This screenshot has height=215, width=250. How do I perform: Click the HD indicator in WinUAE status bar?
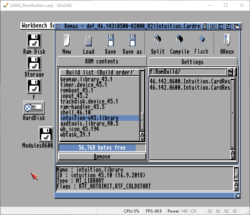tap(185, 211)
